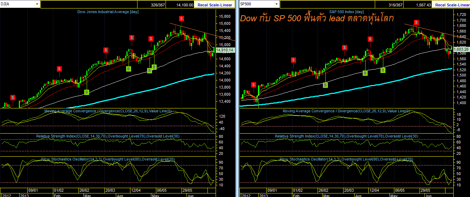Click the 06/05 date label on the DJIA chart
Screen dimensions: 470x197
tap(162, 190)
